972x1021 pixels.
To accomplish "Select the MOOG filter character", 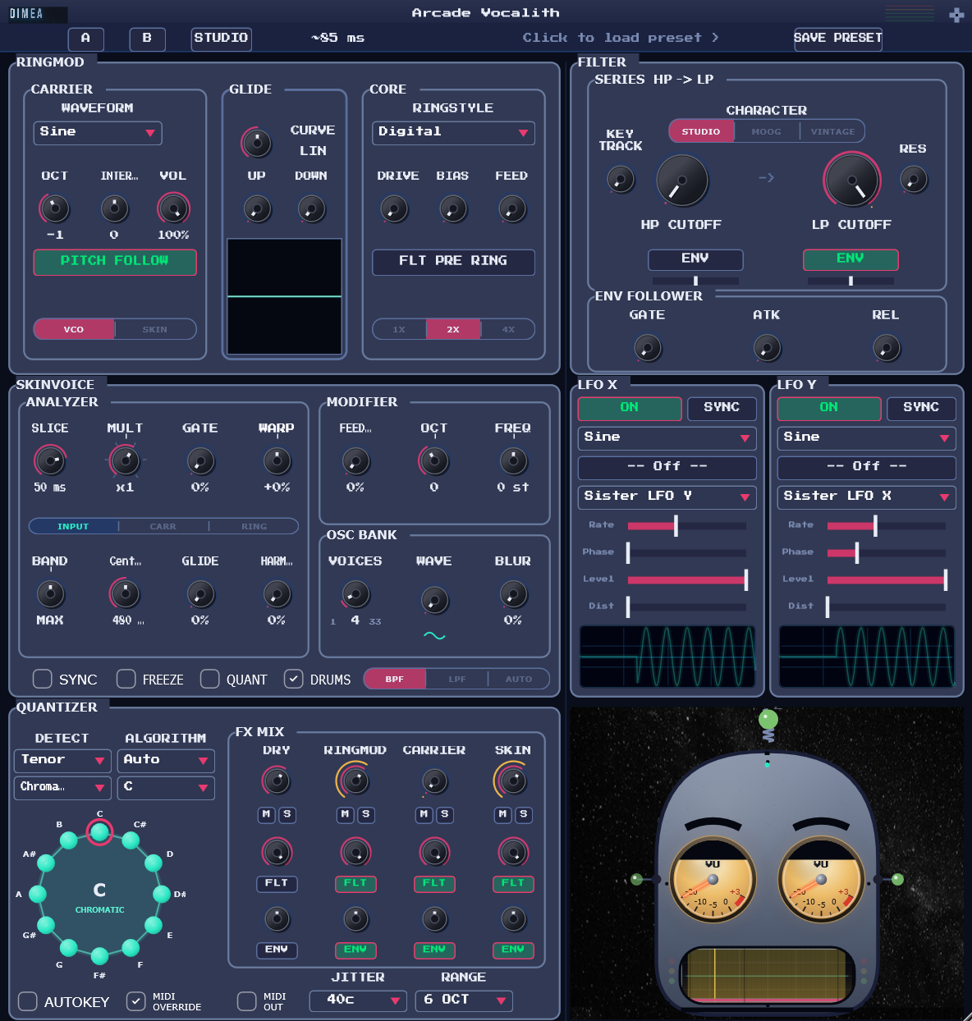I will pos(767,131).
